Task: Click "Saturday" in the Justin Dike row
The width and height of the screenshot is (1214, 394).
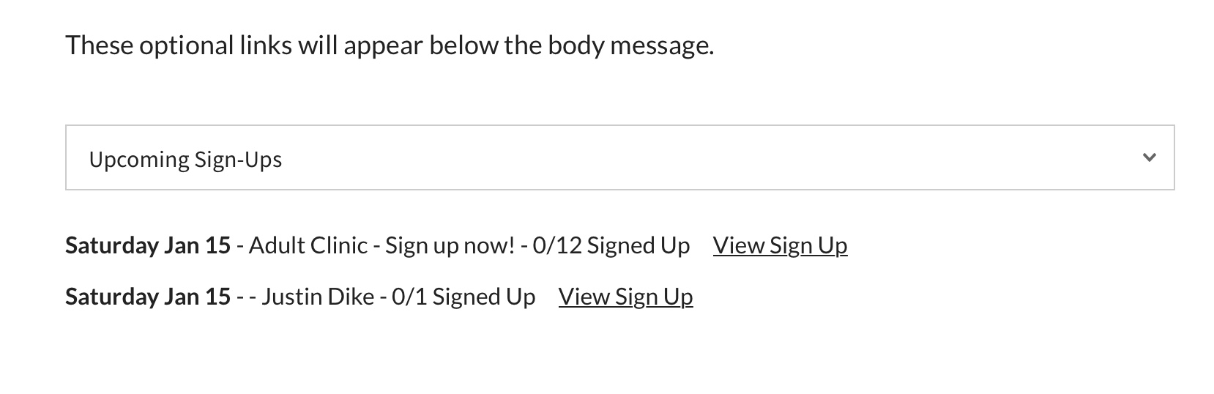Action: click(x=112, y=297)
